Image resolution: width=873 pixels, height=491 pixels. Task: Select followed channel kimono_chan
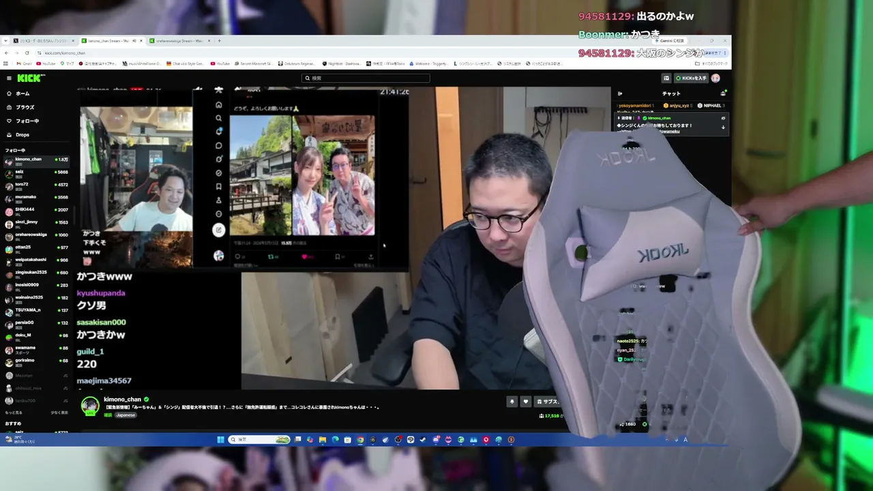(x=36, y=161)
